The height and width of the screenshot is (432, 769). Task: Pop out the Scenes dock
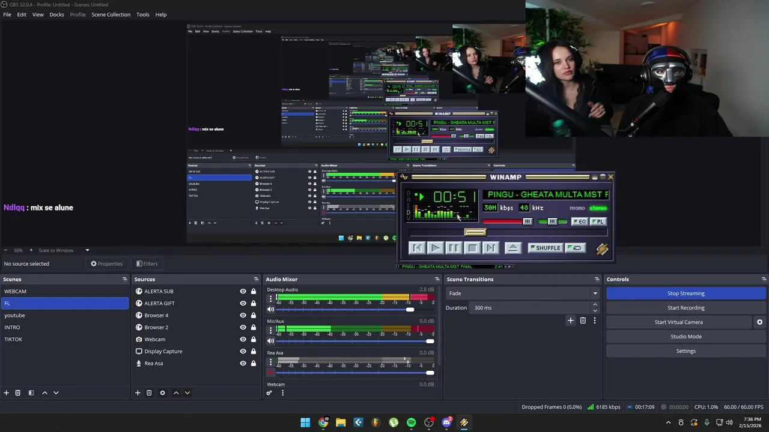coord(125,280)
